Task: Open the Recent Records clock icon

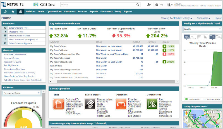Action: pyautogui.click(x=5, y=11)
